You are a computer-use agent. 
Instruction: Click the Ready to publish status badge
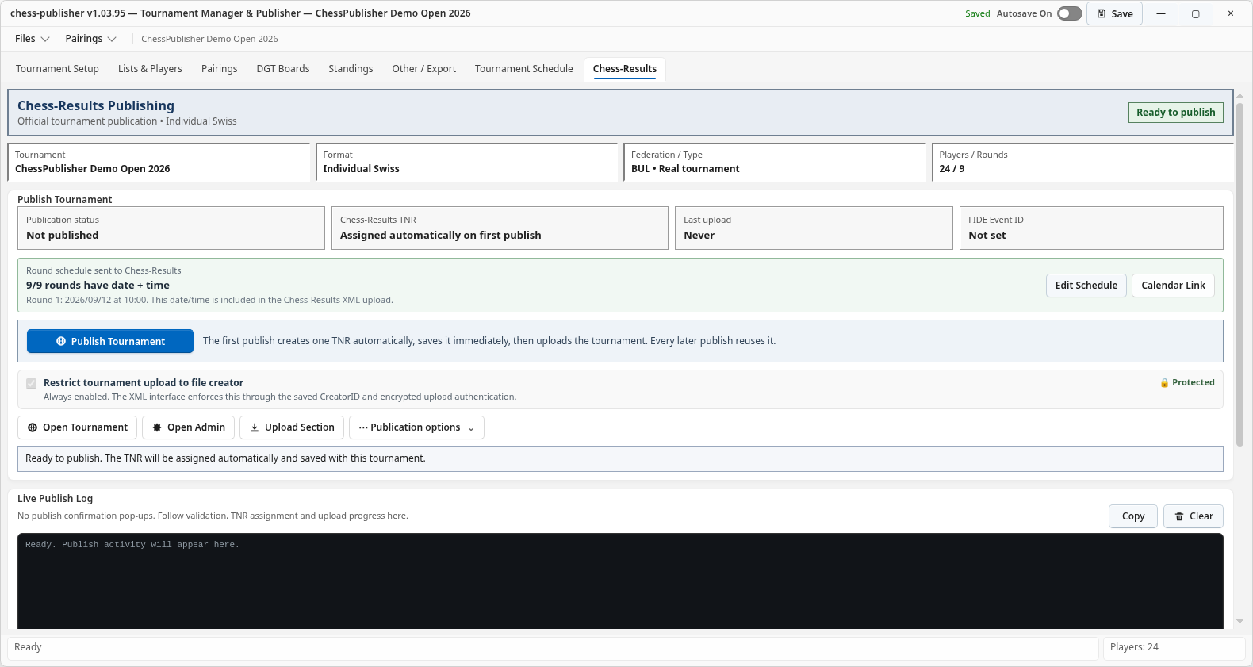tap(1176, 113)
